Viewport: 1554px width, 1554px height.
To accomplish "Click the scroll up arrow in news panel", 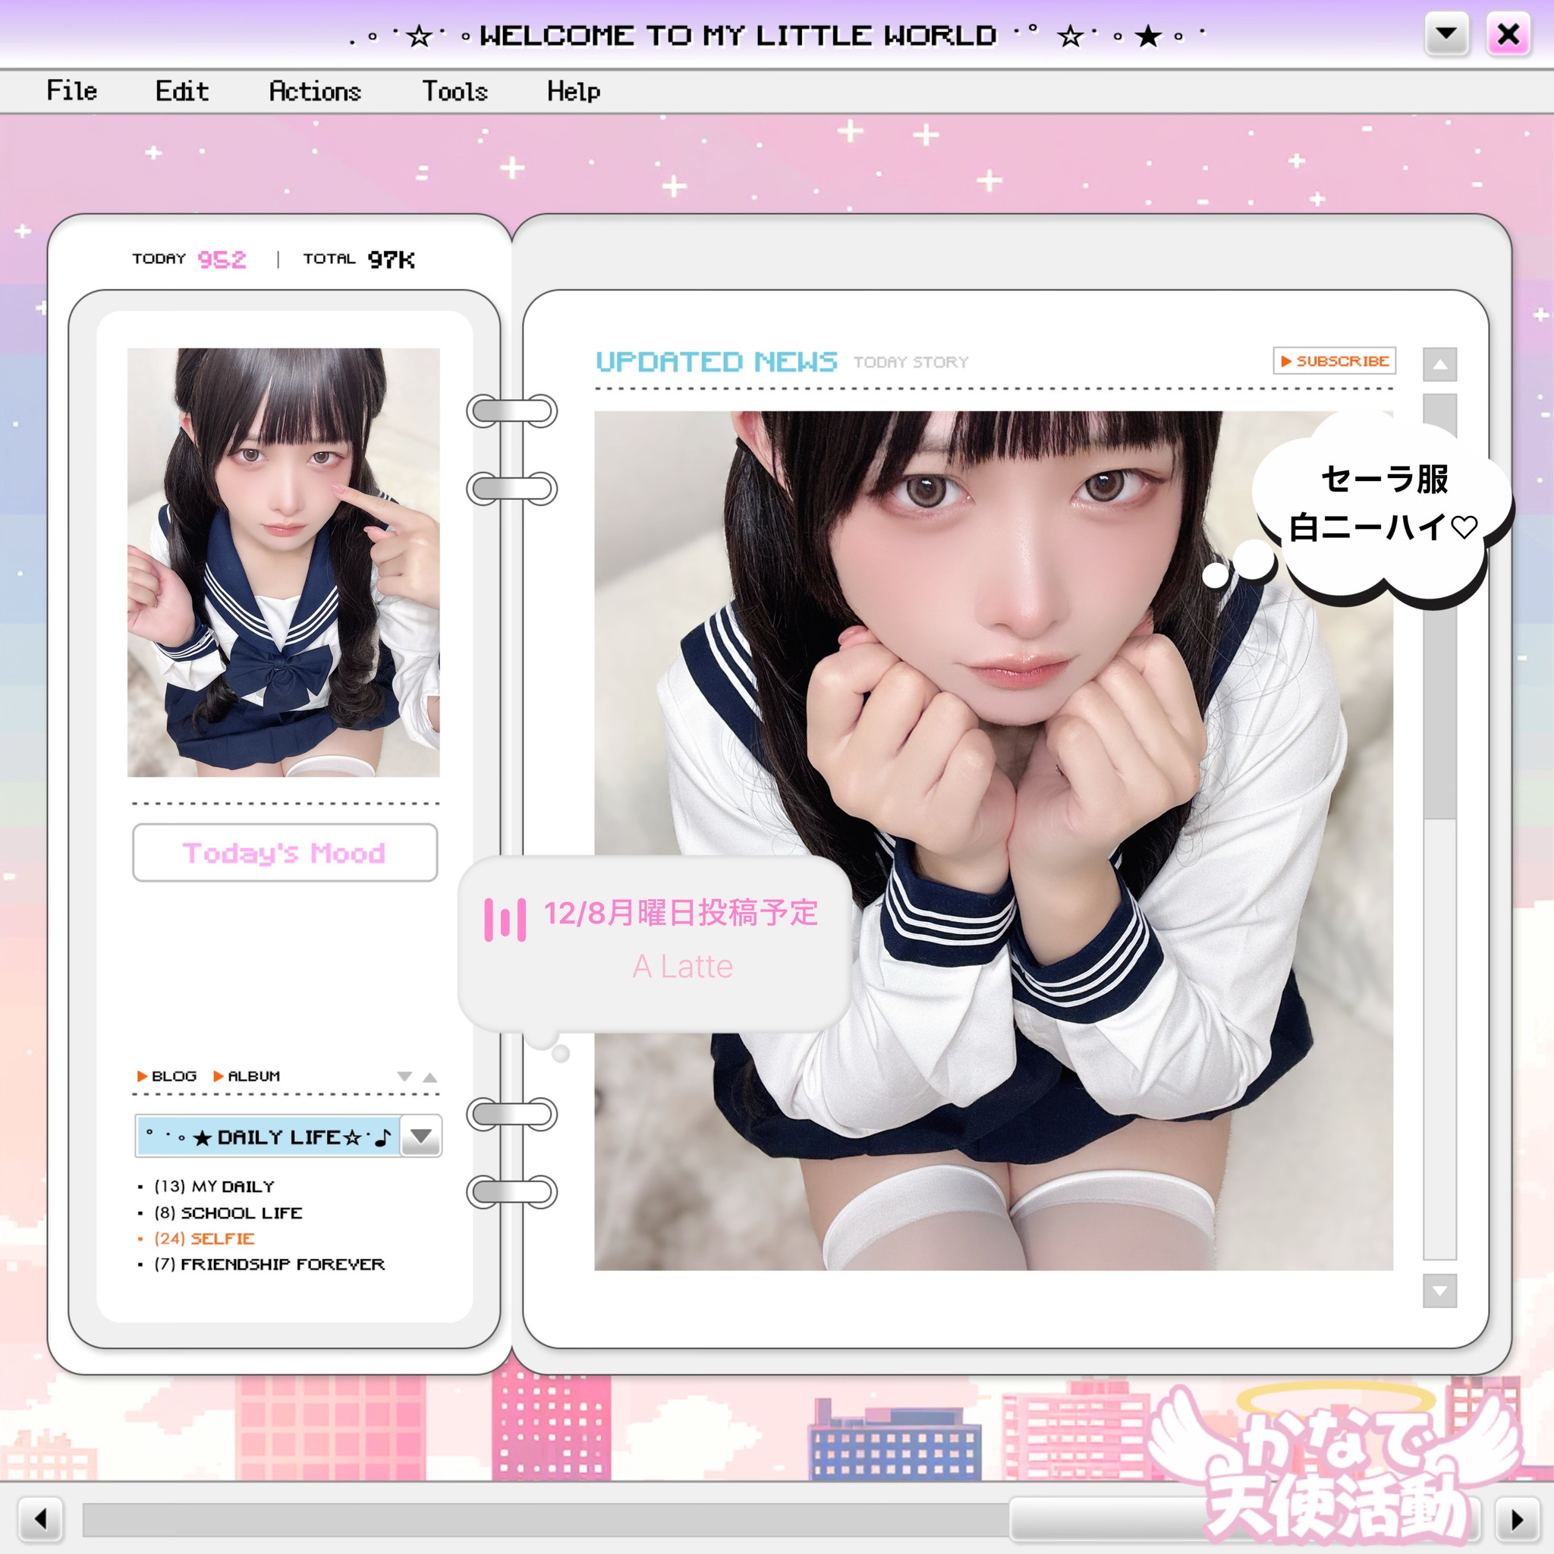I will click(1439, 364).
